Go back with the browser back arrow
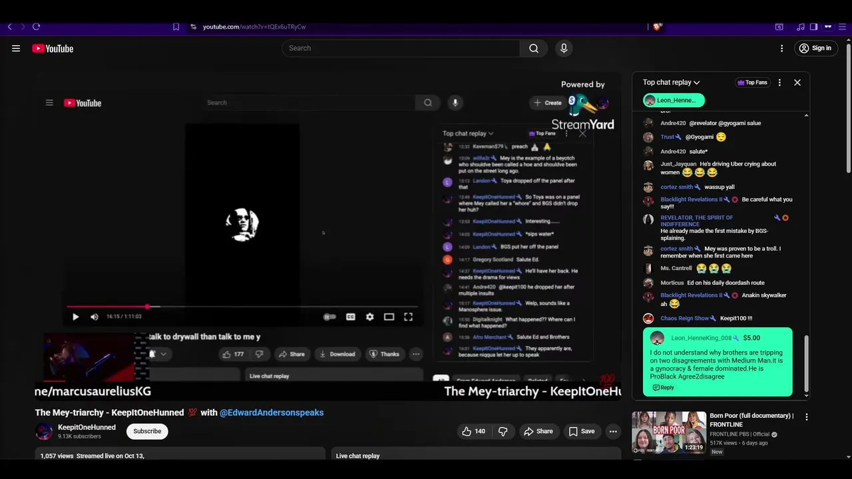 coord(9,27)
